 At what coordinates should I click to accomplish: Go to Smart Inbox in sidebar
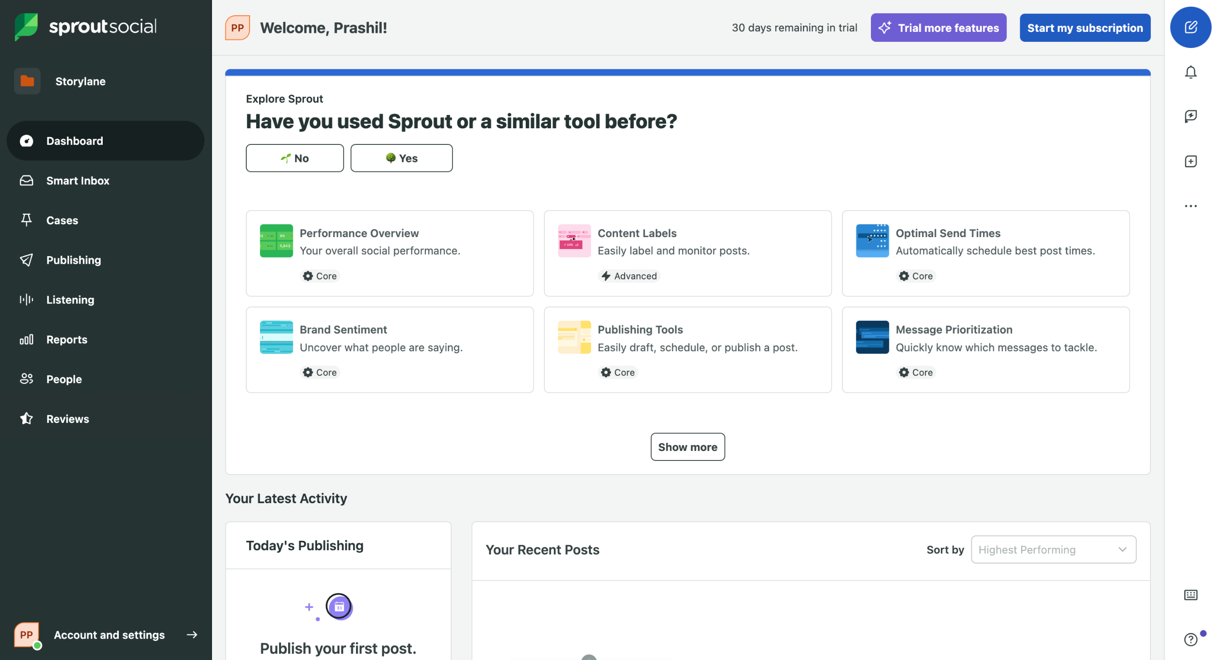tap(78, 181)
